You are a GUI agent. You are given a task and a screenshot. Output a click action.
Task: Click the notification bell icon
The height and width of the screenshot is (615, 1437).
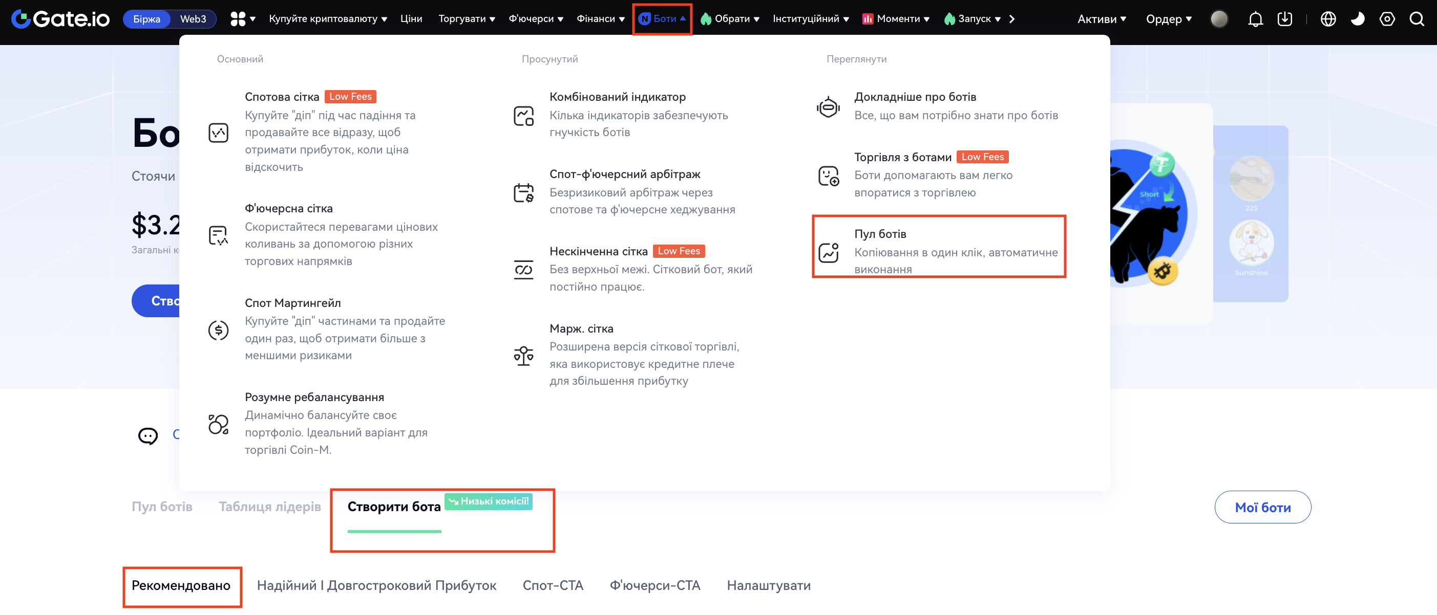coord(1255,19)
